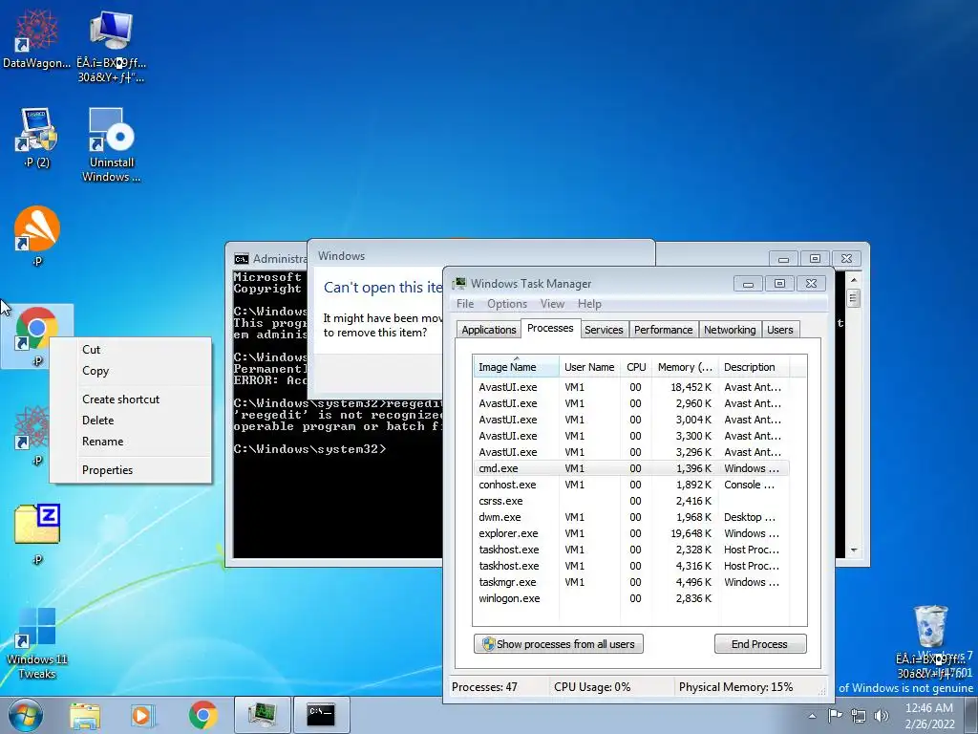Sort processes by Memory column
The width and height of the screenshot is (978, 734).
click(685, 367)
